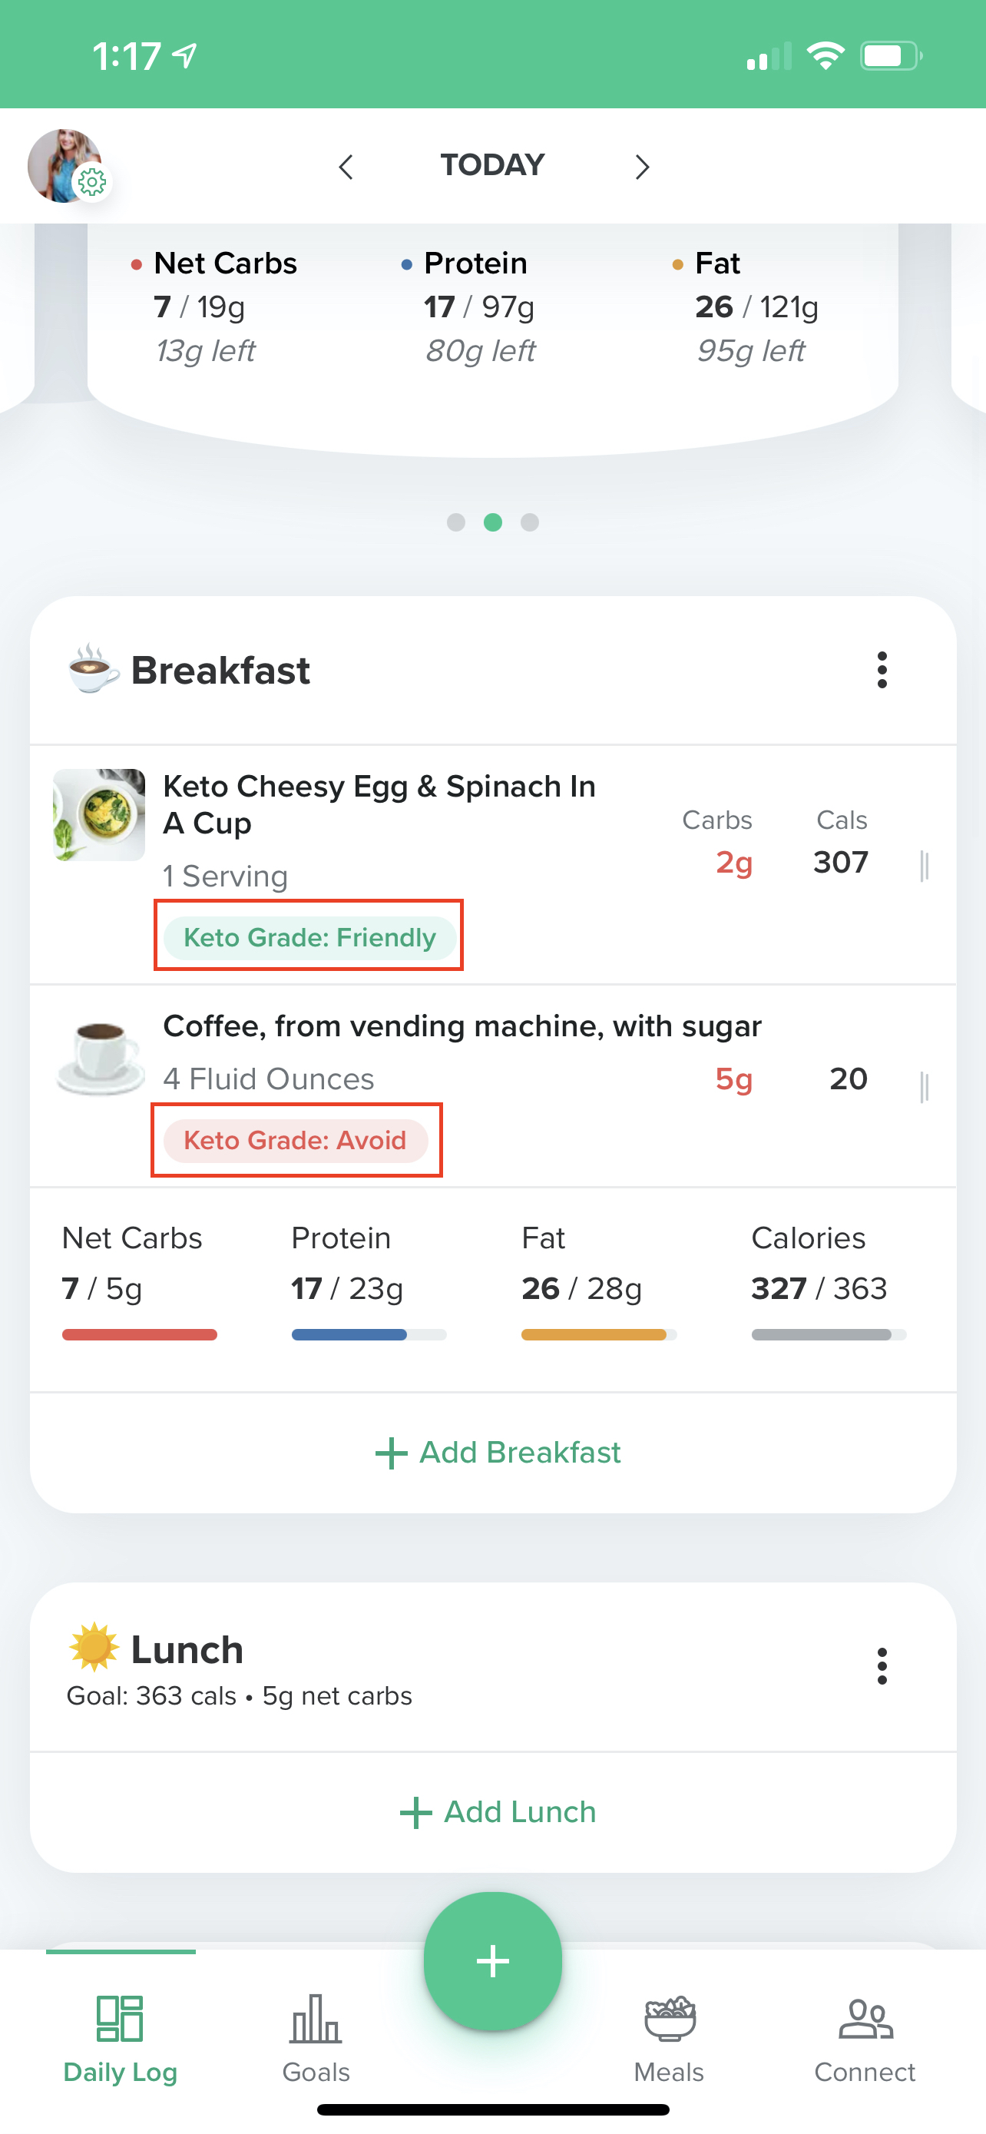Tap the TODAY date label
The height and width of the screenshot is (2134, 986).
pyautogui.click(x=492, y=165)
